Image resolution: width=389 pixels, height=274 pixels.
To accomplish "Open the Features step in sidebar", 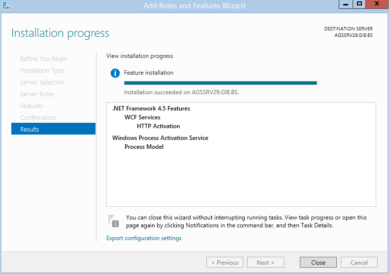I will click(32, 106).
